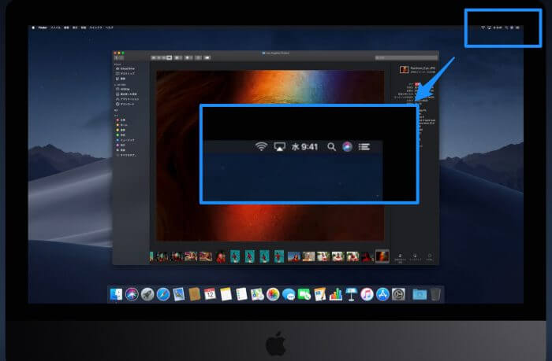
Task: Click the Share button in Finder toolbar
Action: click(x=199, y=57)
